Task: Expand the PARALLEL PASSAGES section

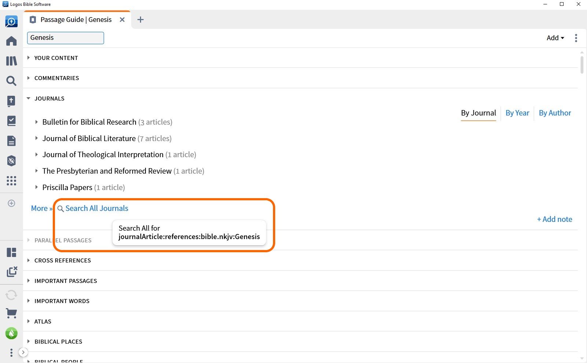Action: pos(29,240)
